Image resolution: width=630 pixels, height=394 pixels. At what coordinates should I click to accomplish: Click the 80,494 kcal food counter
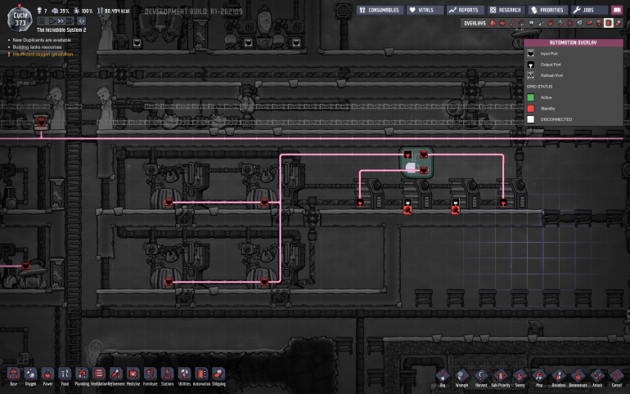click(x=113, y=11)
